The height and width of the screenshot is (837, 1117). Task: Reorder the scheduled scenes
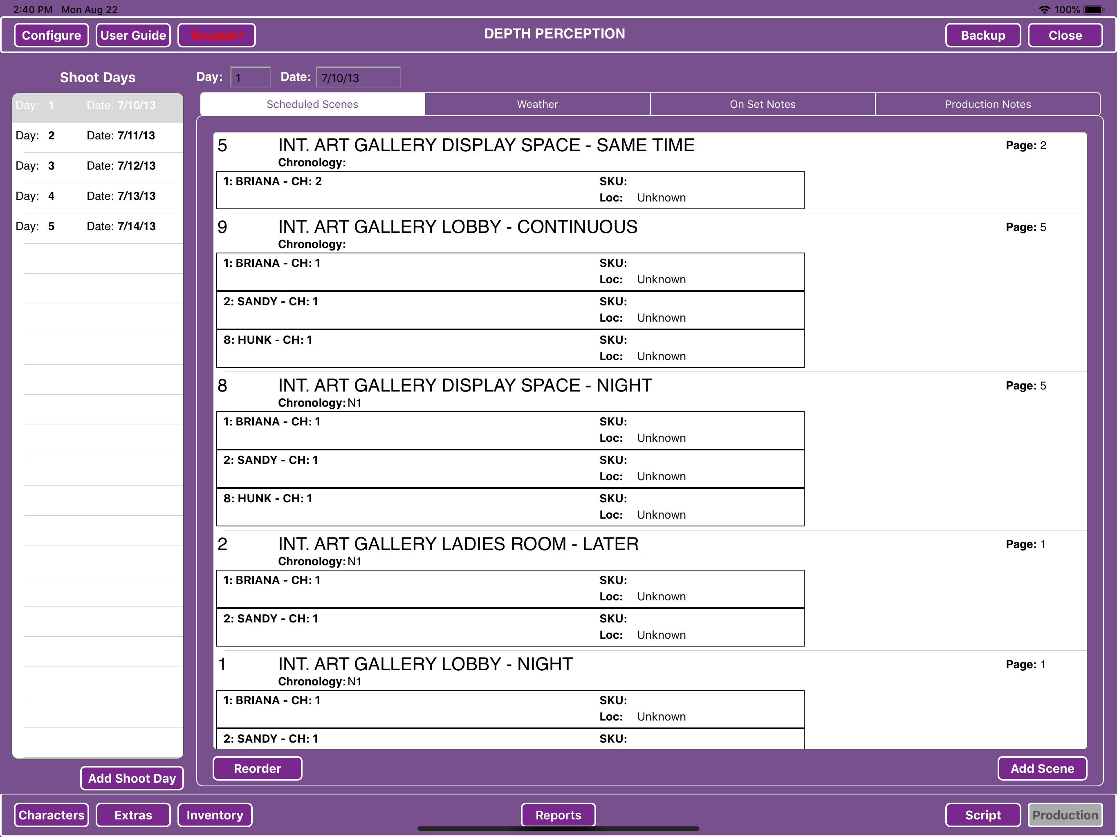(x=257, y=768)
